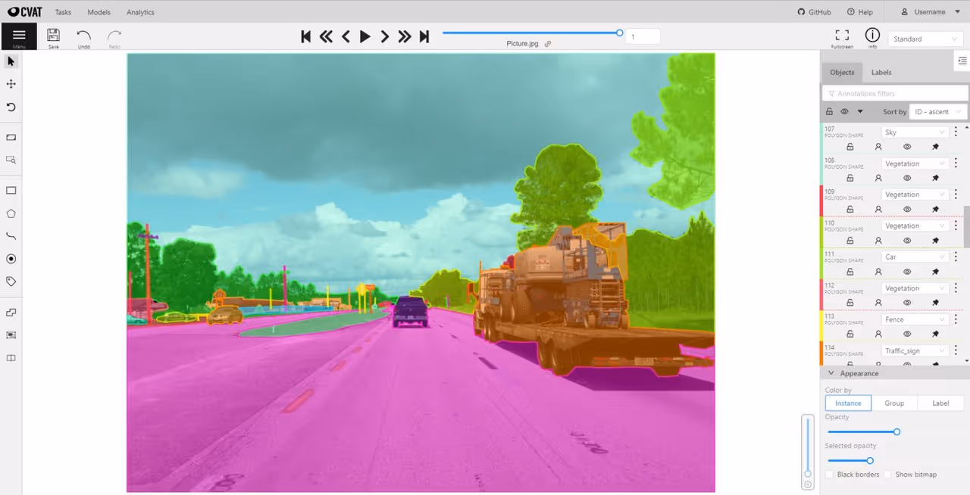This screenshot has width=970, height=495.
Task: Expand all objects with header arrow
Action: (860, 111)
